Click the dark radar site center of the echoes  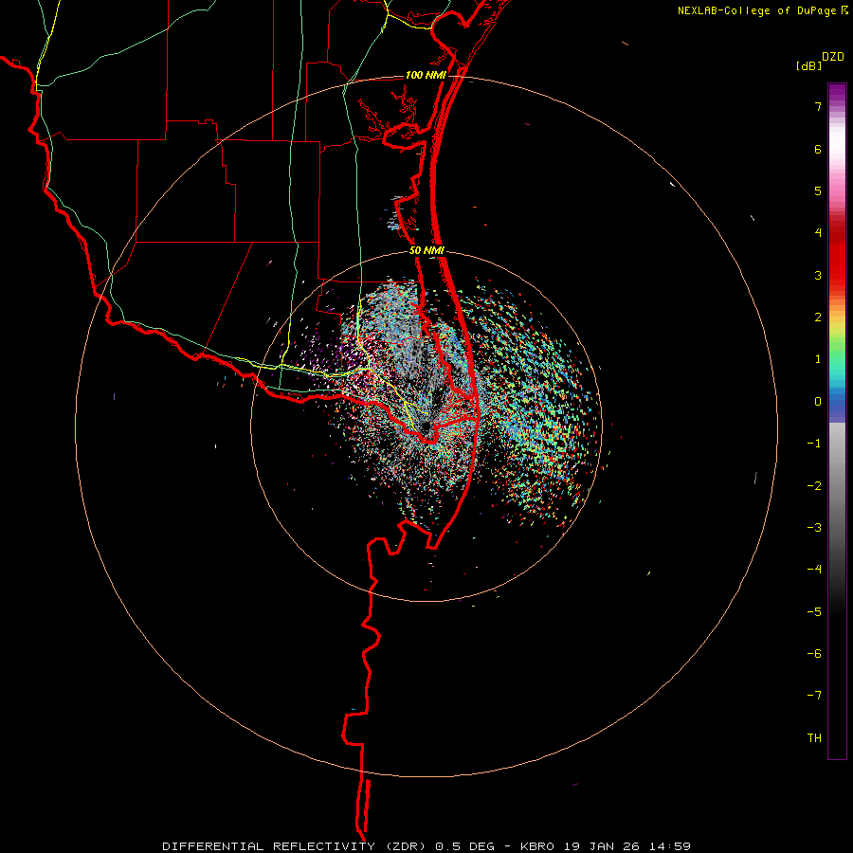426,426
